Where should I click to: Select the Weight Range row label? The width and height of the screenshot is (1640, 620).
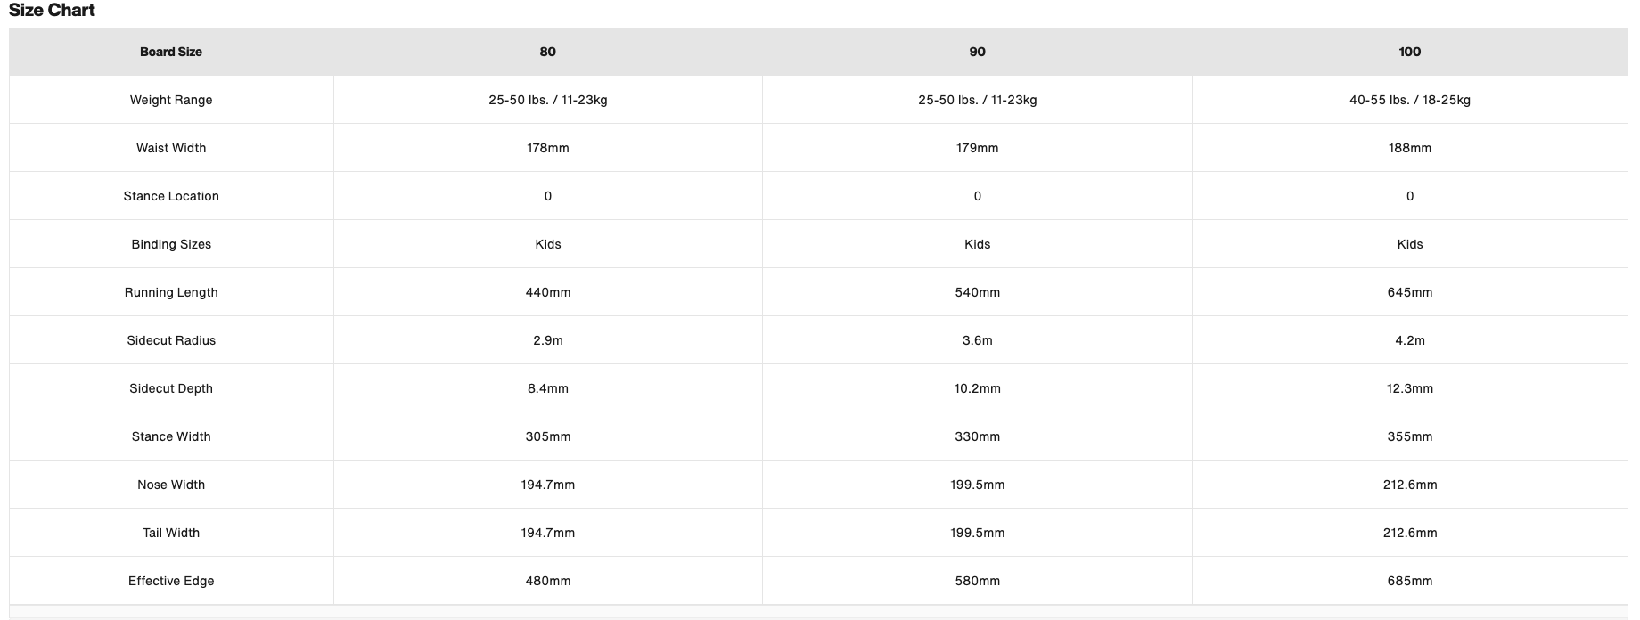171,100
